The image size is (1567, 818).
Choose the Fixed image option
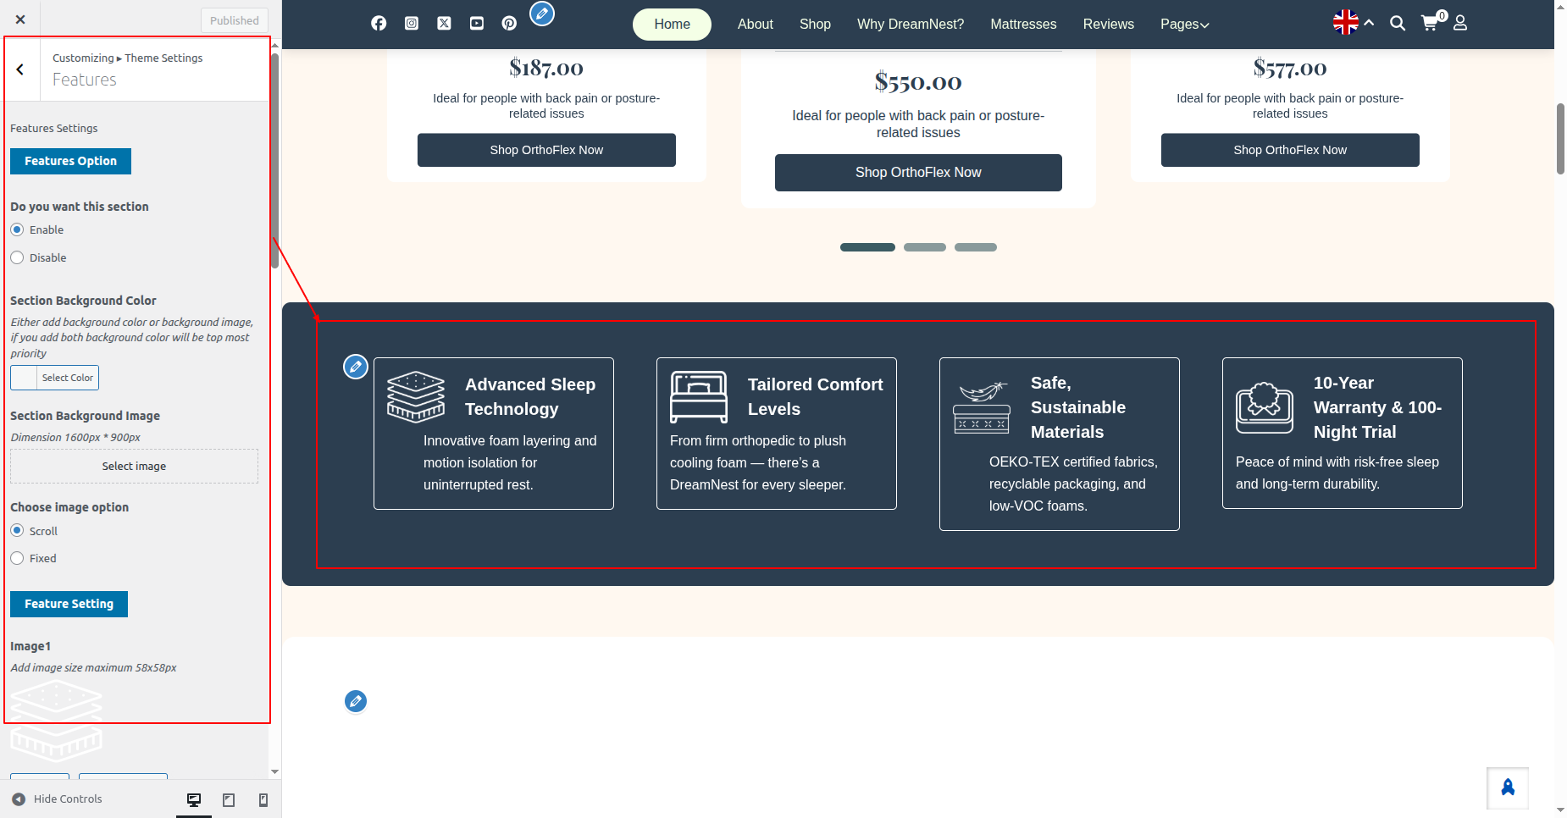(17, 558)
